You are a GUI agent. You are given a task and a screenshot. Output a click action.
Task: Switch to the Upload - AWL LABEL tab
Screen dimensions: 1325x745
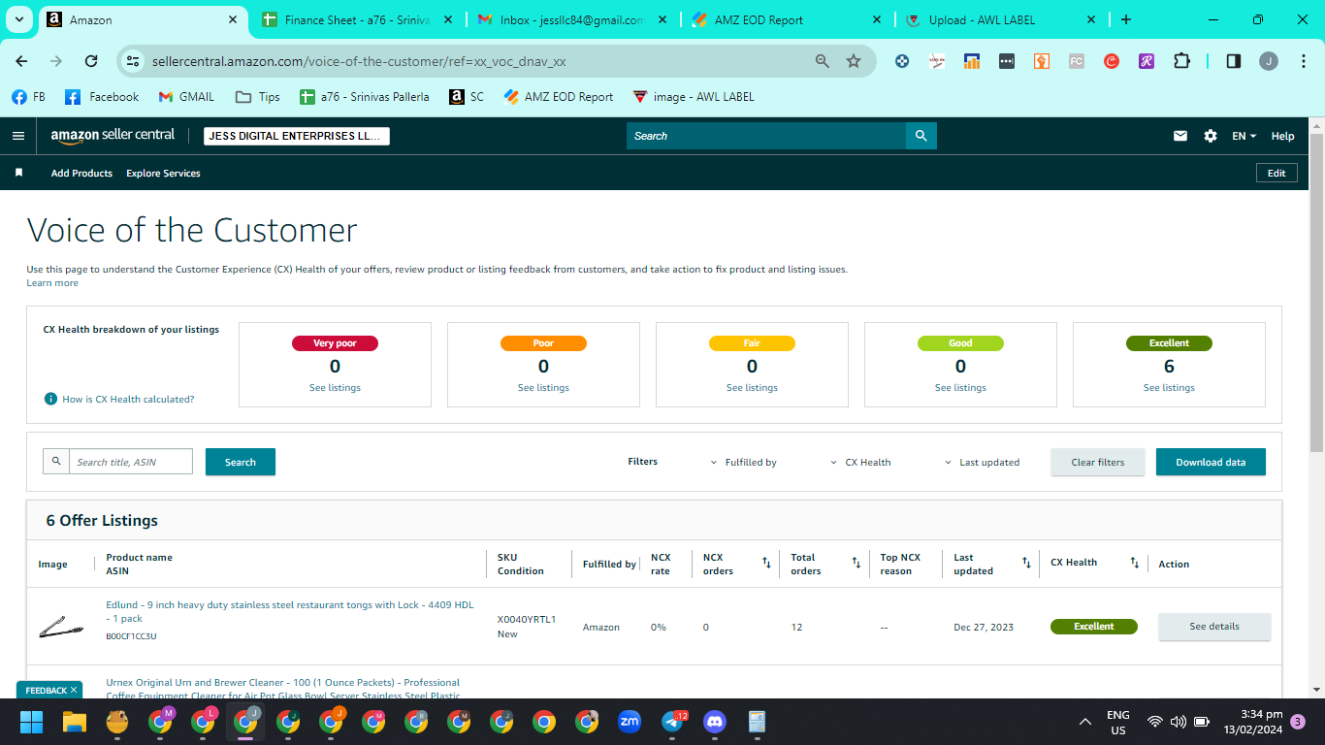coord(1001,19)
